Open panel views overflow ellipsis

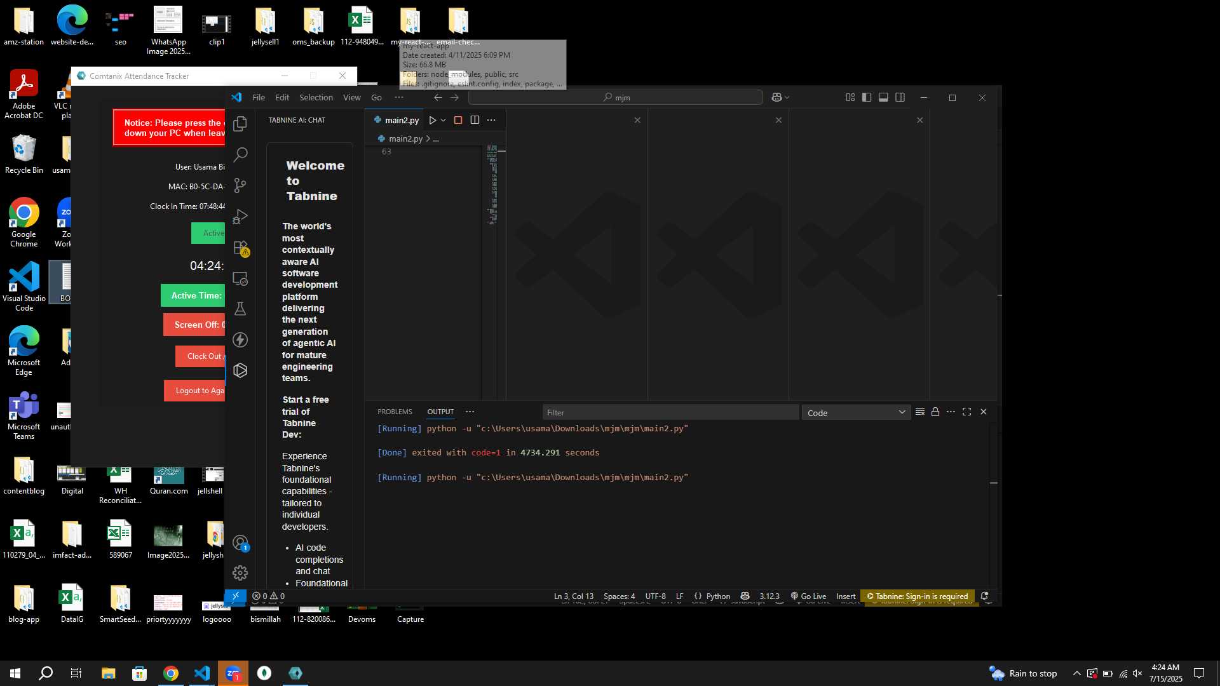point(470,412)
